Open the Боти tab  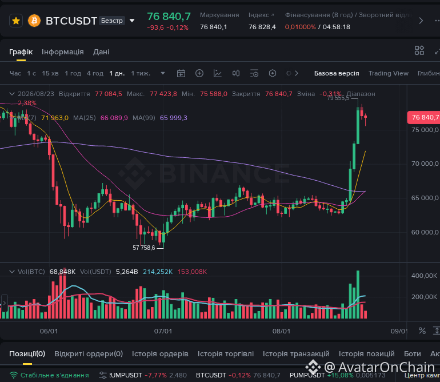pyautogui.click(x=412, y=353)
